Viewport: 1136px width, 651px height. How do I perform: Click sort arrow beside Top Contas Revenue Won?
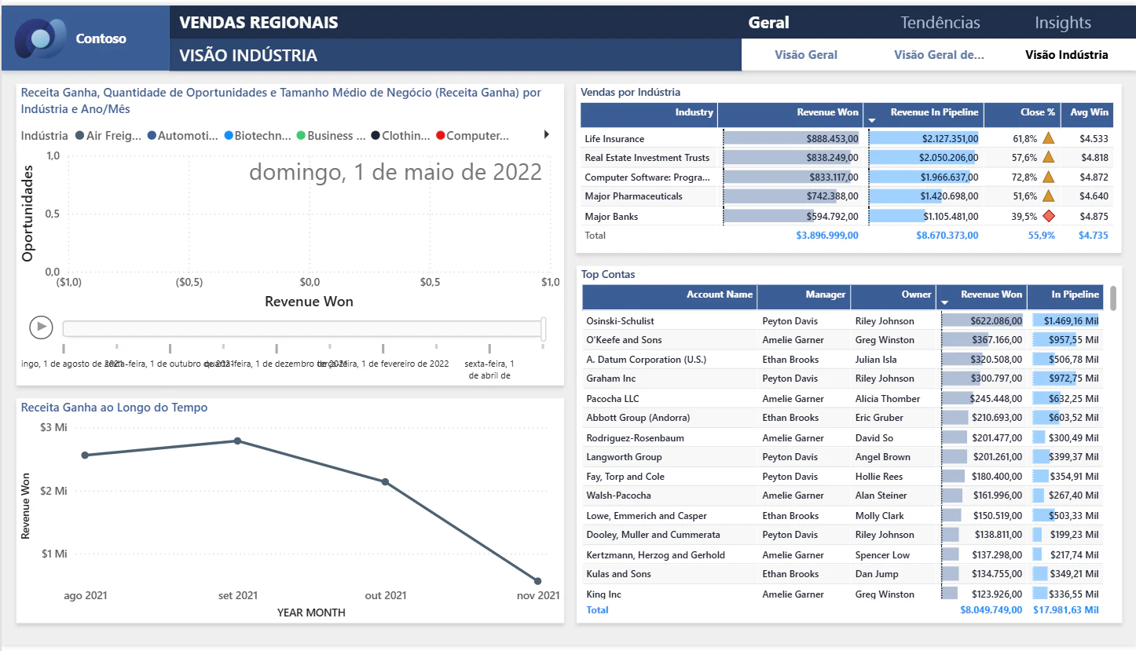(x=945, y=302)
